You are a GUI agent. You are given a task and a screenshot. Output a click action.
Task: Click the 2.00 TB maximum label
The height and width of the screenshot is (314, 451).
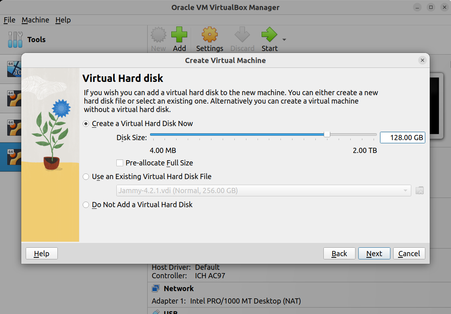coord(365,151)
